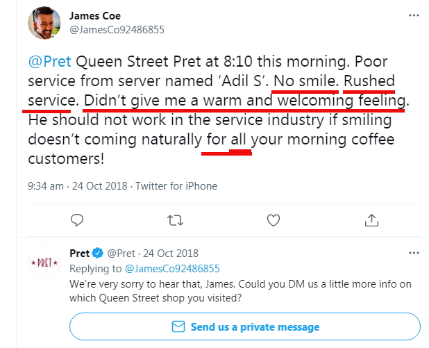
Task: Click the share tweet upload icon
Action: pos(371,220)
